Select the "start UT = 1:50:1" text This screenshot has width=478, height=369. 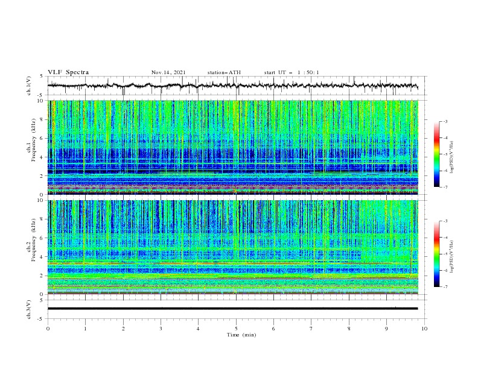[292, 72]
